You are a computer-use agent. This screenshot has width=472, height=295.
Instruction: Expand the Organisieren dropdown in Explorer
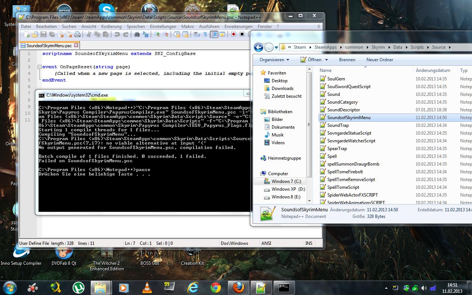coord(274,60)
